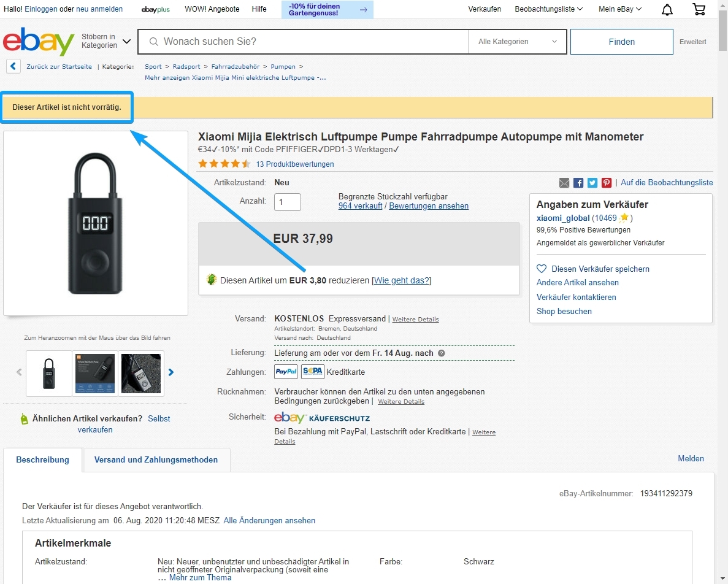Open the 13 Produktbewertungen link
The height and width of the screenshot is (584, 728).
(x=295, y=164)
